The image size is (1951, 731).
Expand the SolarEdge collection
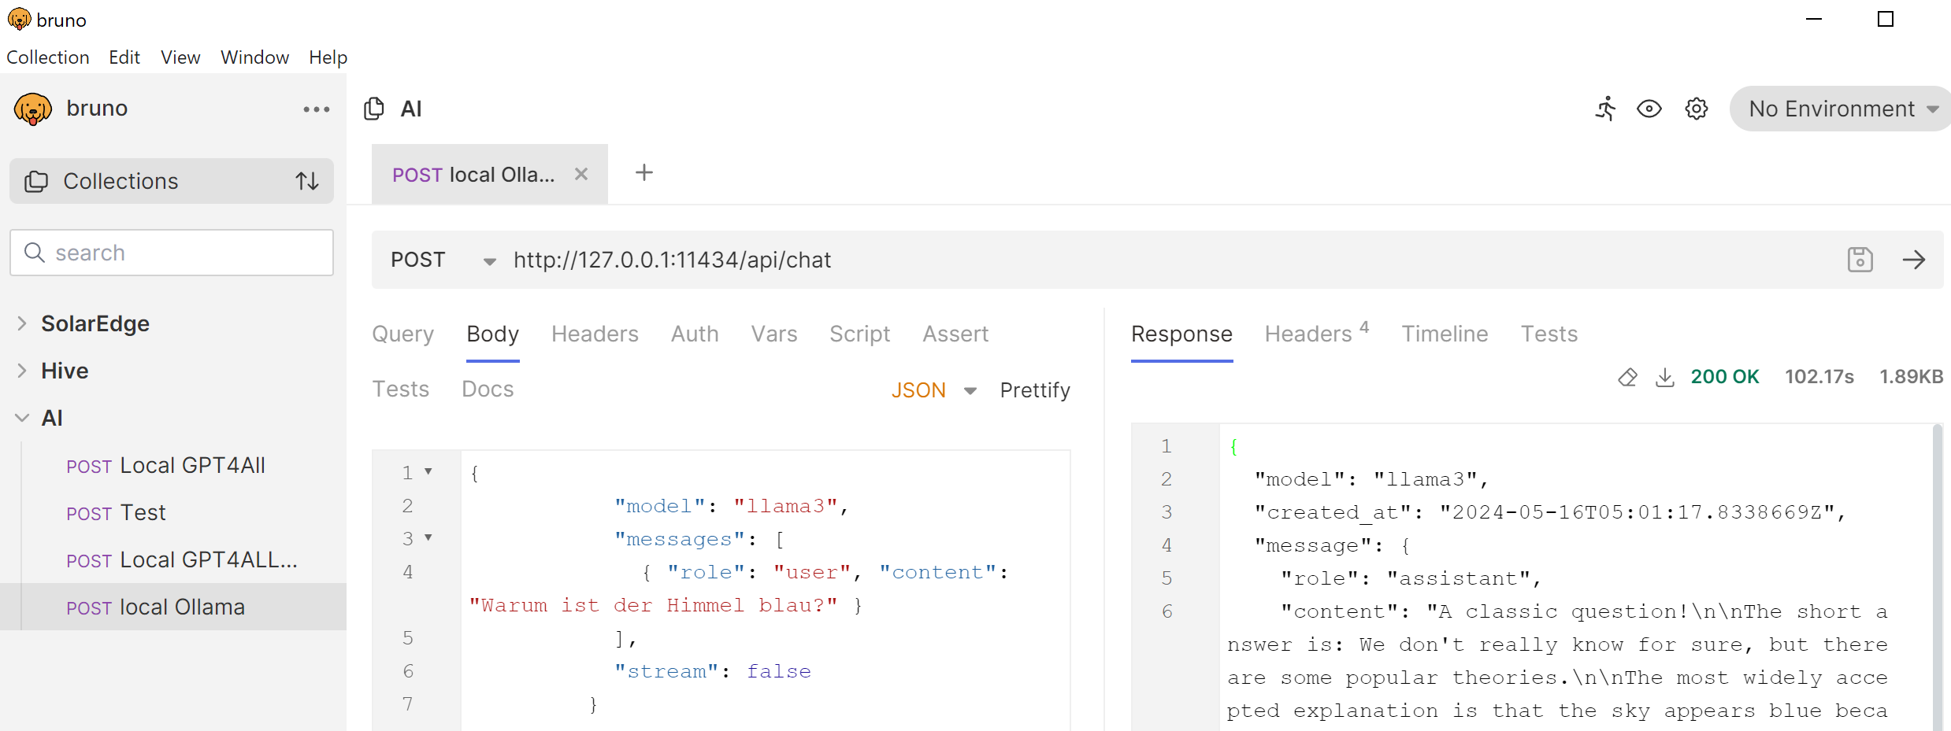click(x=22, y=323)
